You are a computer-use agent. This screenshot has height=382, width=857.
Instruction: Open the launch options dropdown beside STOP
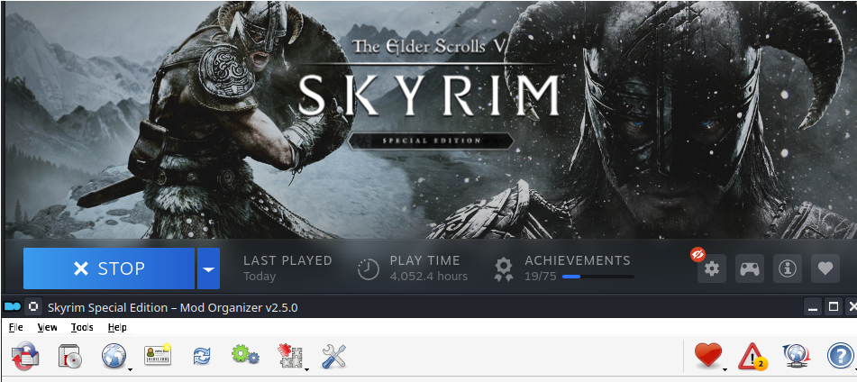pyautogui.click(x=208, y=268)
